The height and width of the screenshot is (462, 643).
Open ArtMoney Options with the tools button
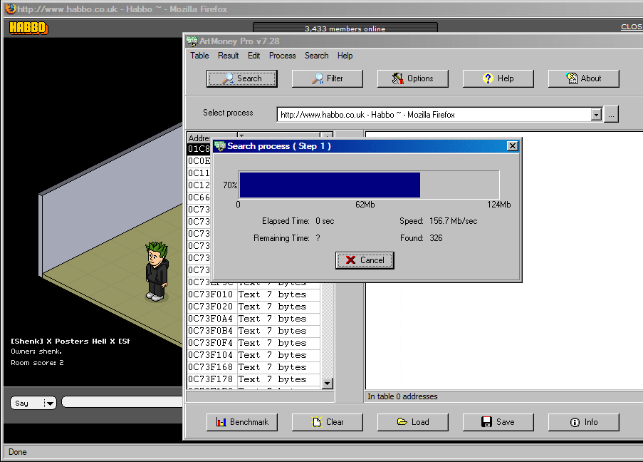click(x=412, y=78)
